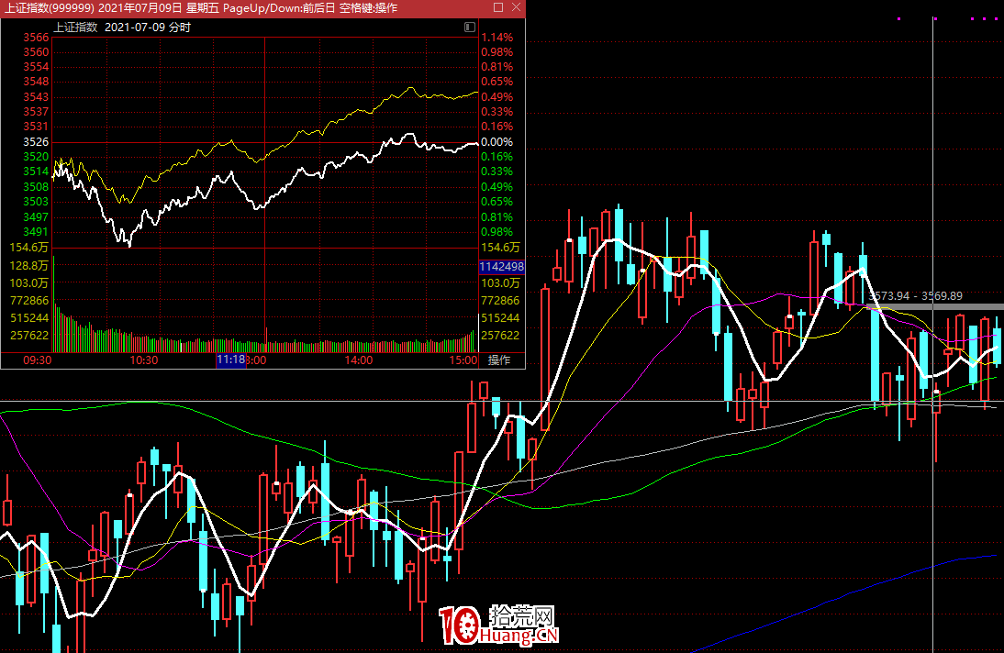
Task: Click the green price label 3514
Action: 36,171
